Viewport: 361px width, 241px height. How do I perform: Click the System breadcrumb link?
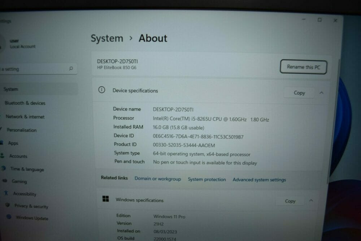(x=107, y=38)
